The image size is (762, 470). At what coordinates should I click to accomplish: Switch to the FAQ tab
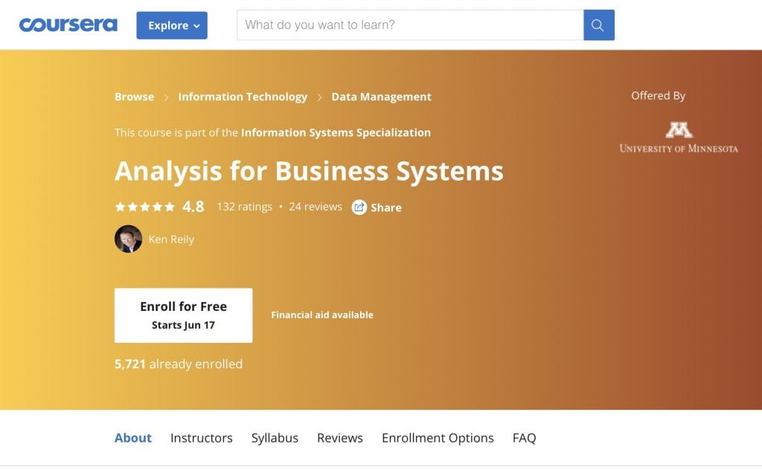[524, 438]
